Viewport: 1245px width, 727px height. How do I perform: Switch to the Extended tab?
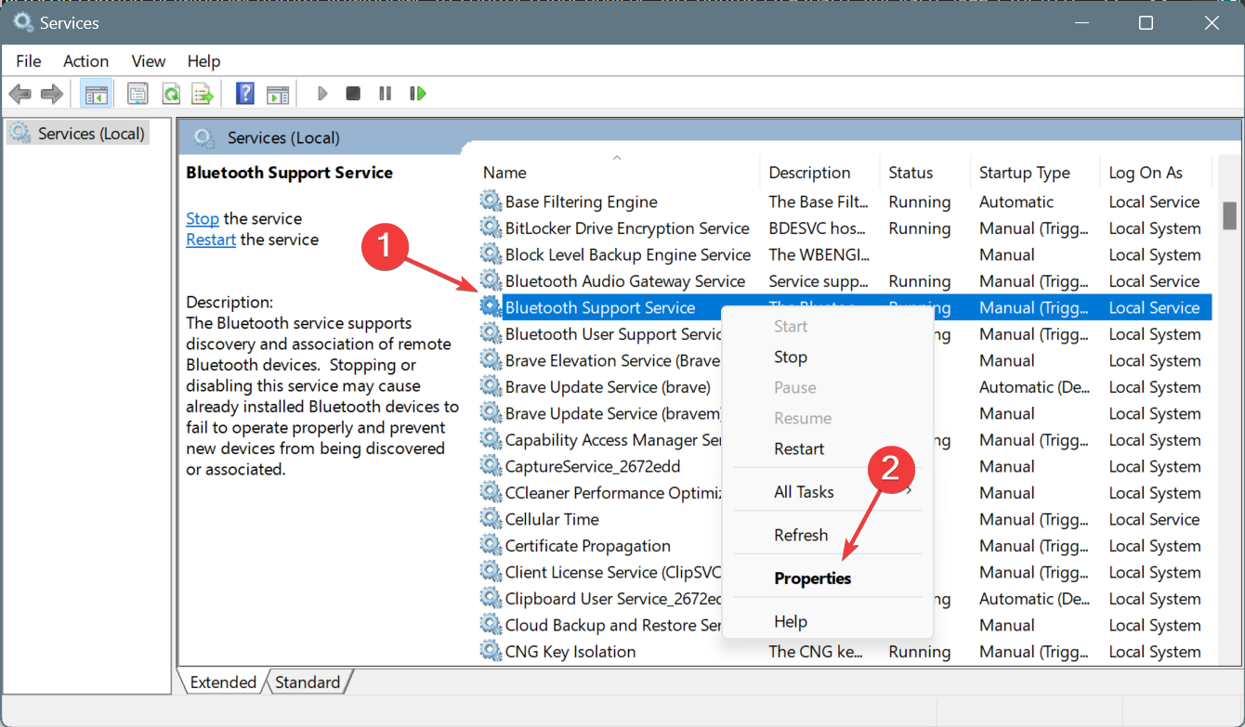point(223,682)
